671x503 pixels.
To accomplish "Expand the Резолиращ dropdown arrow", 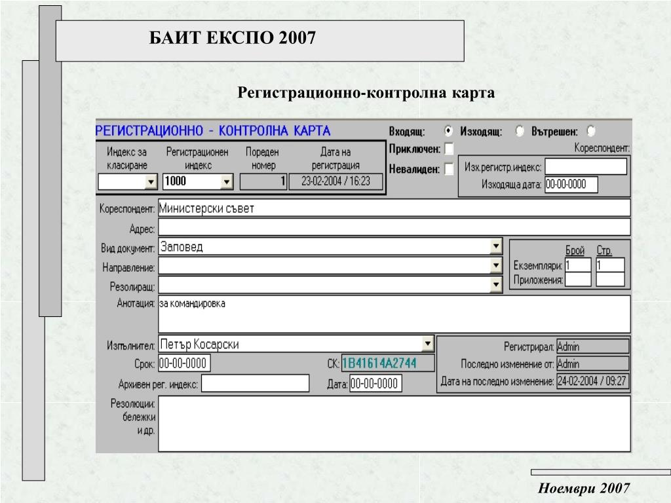I will point(495,285).
